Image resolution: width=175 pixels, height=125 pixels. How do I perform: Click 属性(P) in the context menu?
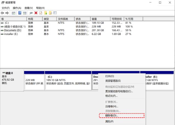(x=109, y=121)
